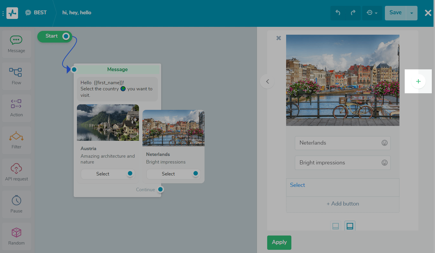435x253 pixels.
Task: Click the redo arrow in toolbar
Action: [353, 13]
